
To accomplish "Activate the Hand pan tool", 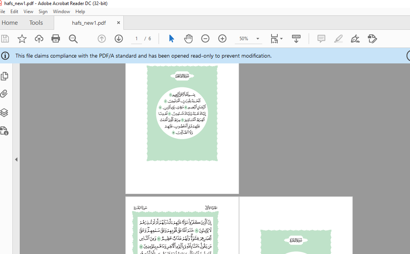I will point(188,39).
